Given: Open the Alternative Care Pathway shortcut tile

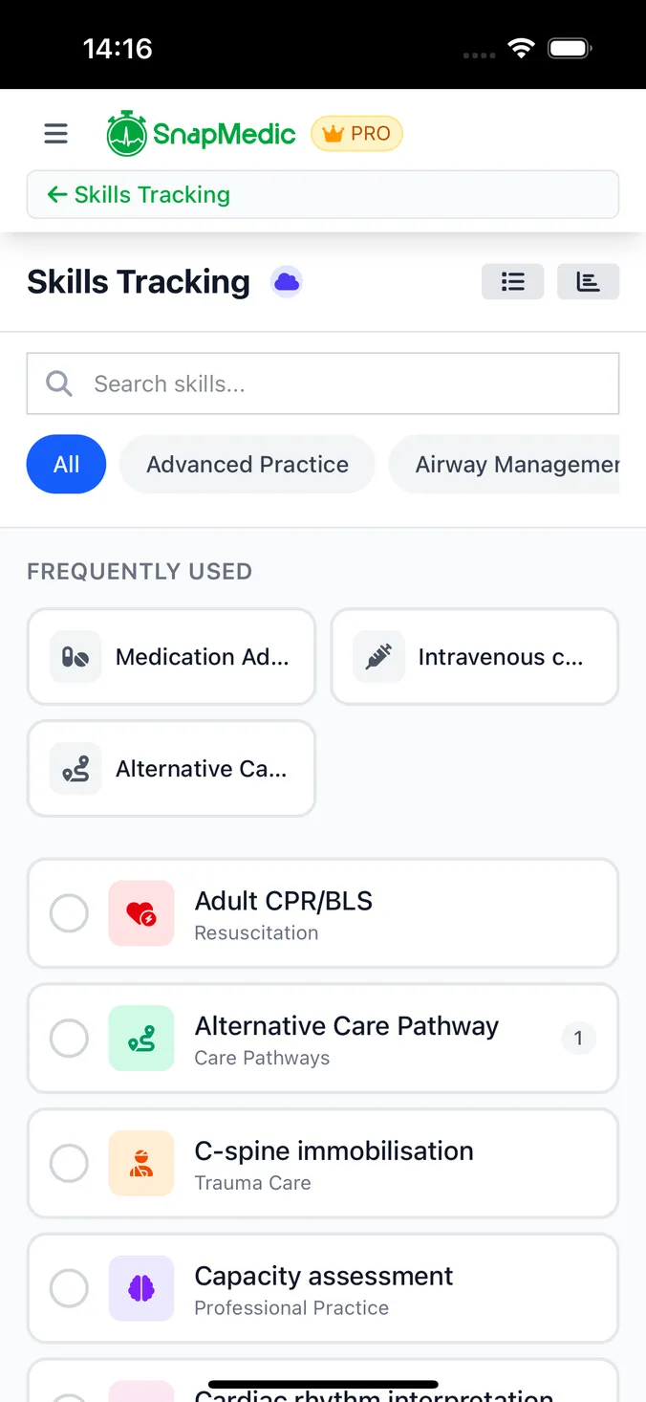Looking at the screenshot, I should pos(171,769).
